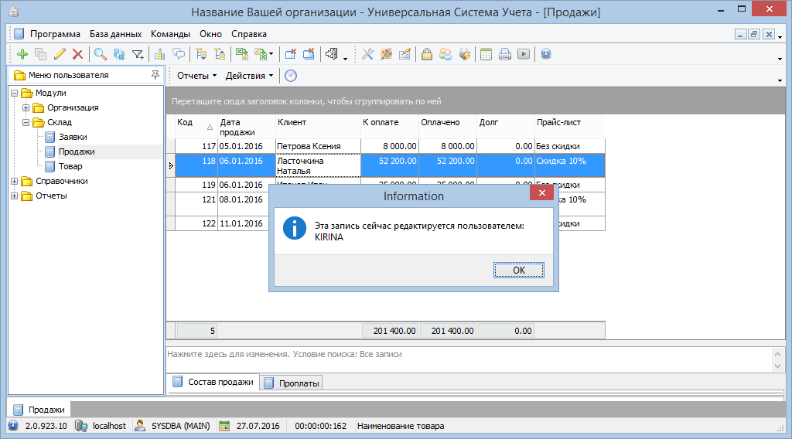Open search with the magnifying glass icon
This screenshot has height=439, width=792.
tap(100, 54)
